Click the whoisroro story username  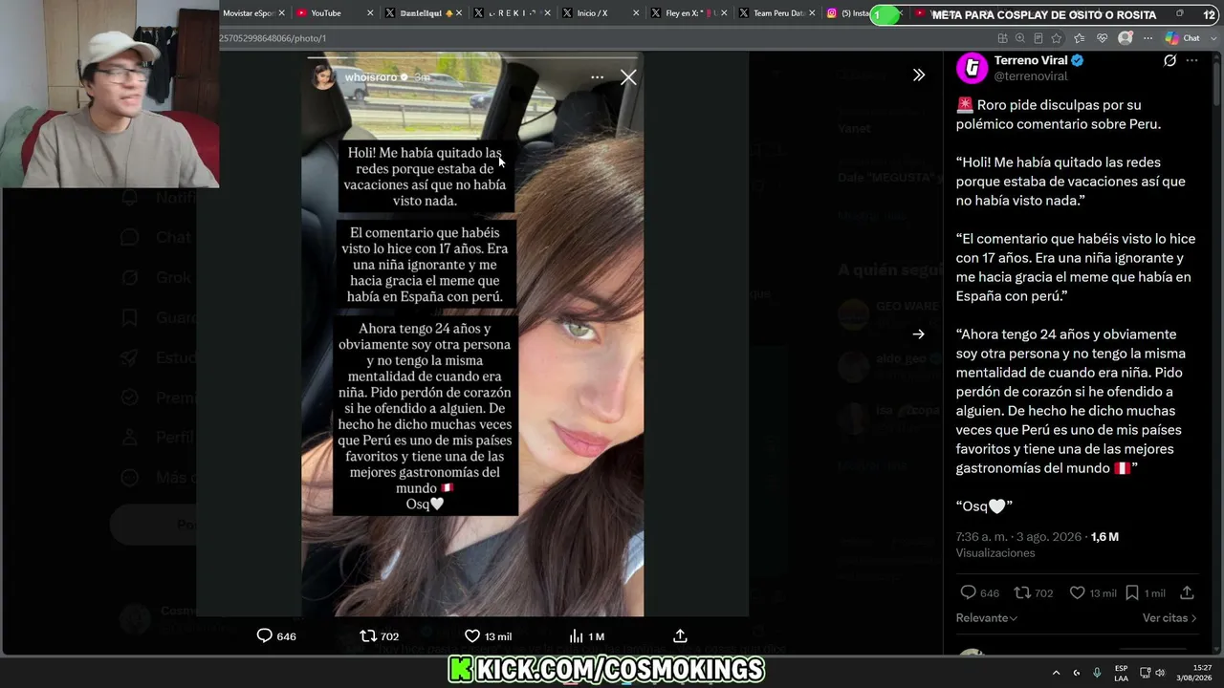click(x=369, y=77)
